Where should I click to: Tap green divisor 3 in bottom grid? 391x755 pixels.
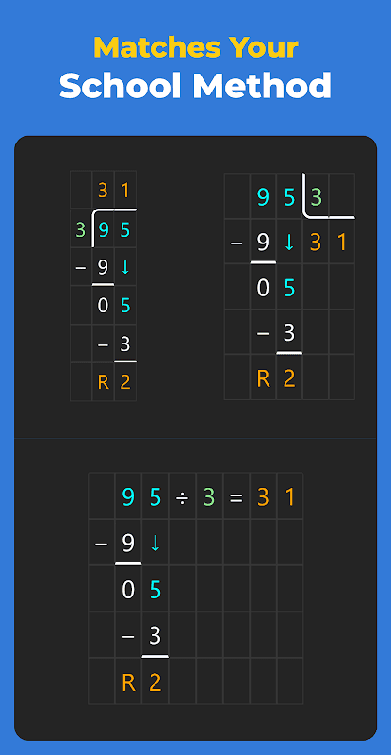(209, 497)
